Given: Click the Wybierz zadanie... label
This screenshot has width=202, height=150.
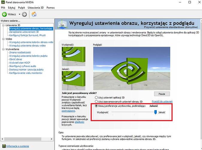Looking at the screenshot, I should (x=10, y=21).
